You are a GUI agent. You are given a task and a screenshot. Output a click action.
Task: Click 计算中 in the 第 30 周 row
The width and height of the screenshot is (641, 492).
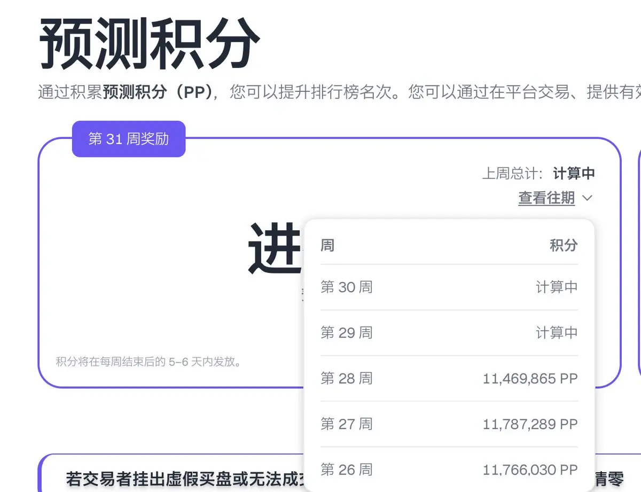(x=557, y=287)
